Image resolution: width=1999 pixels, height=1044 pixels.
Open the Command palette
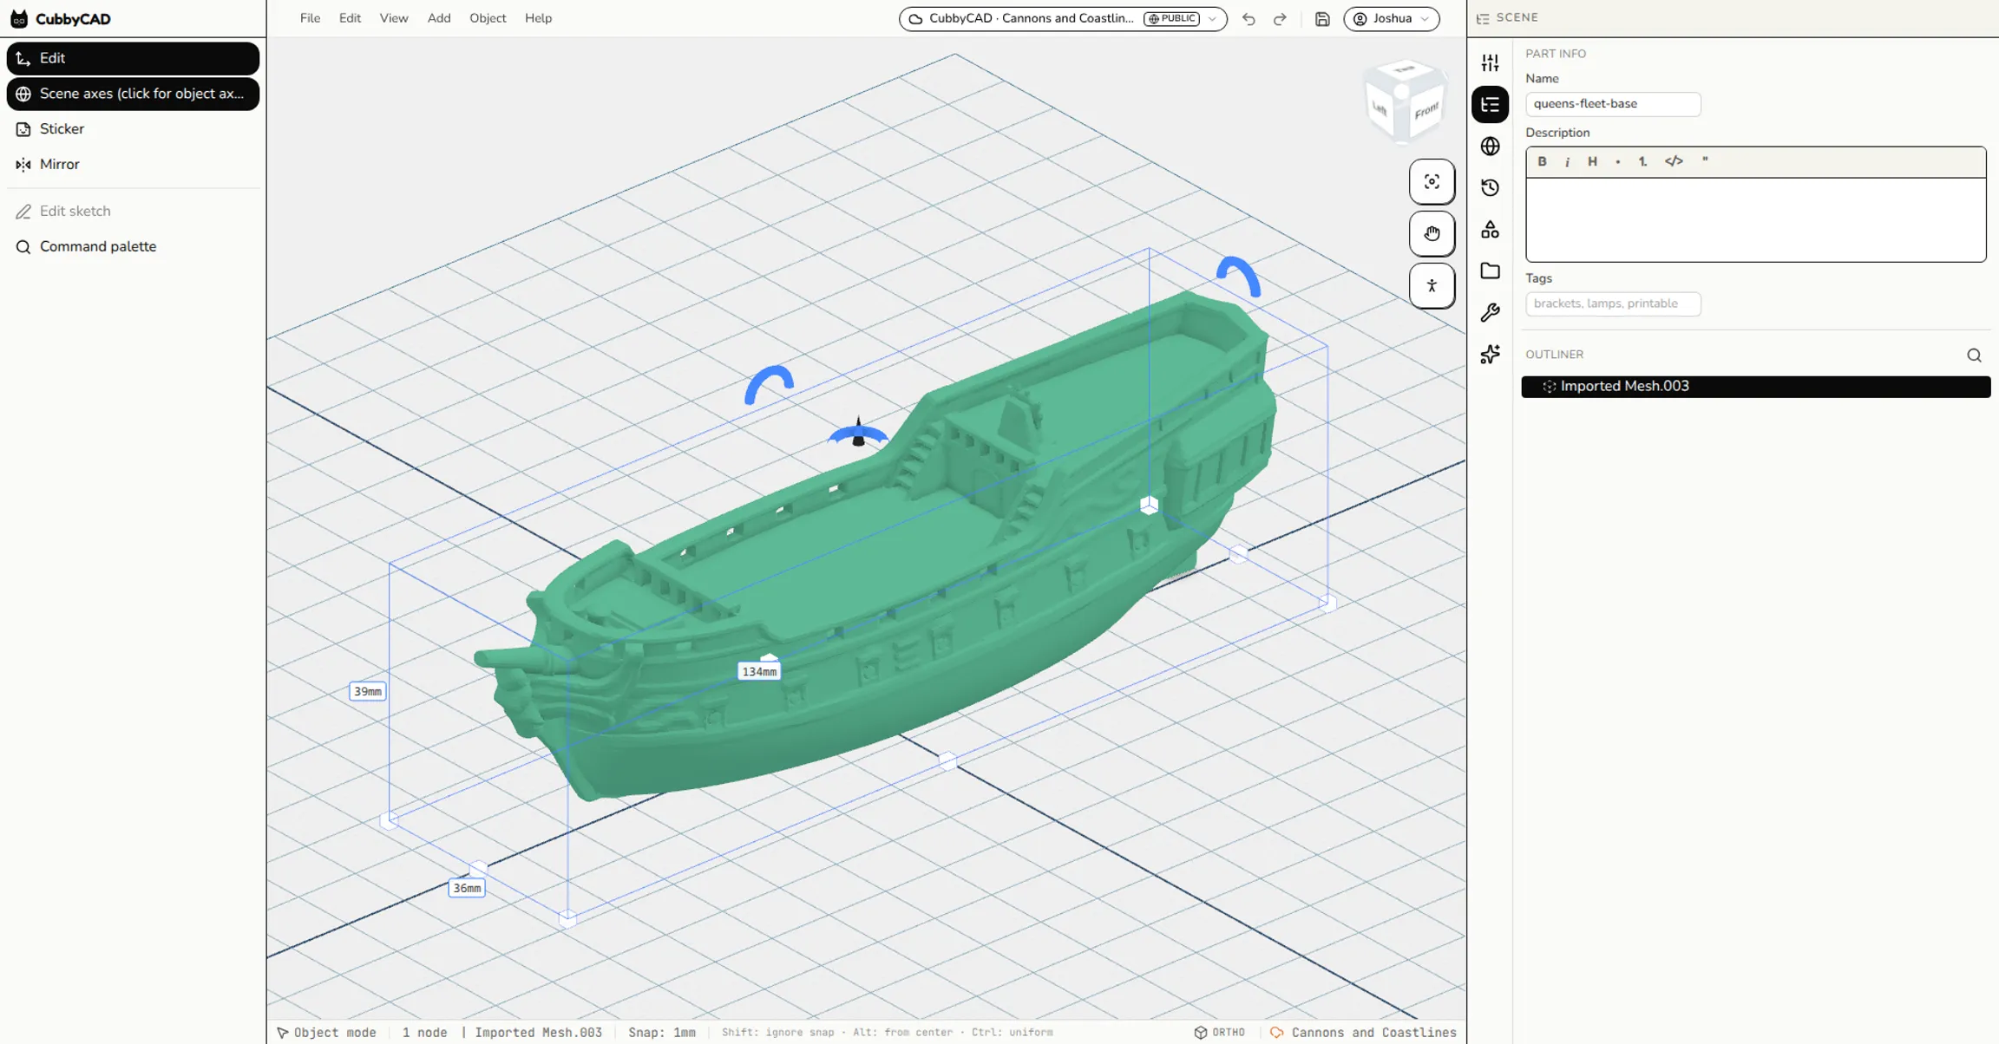coord(133,247)
